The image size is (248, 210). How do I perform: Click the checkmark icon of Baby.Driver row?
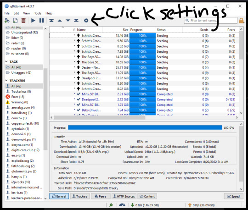(78, 110)
